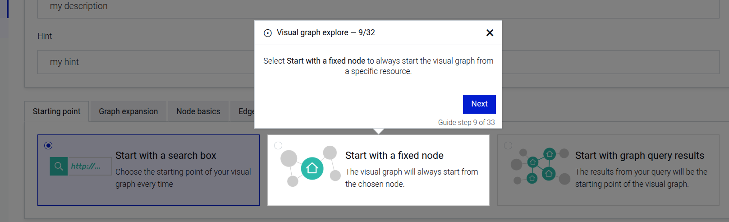This screenshot has height=222, width=729.
Task: Select the 'Start with a search box' radio button
Action: pos(48,145)
